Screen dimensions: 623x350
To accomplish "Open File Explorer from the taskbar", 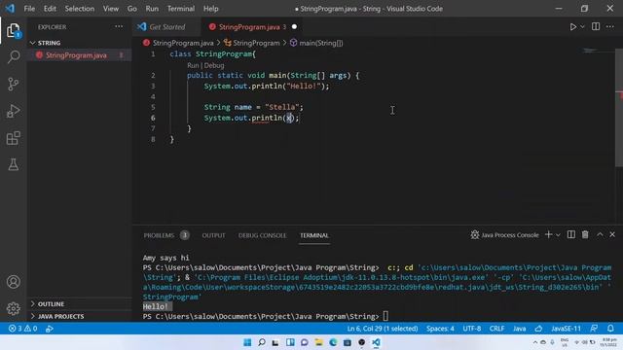I will [318, 342].
